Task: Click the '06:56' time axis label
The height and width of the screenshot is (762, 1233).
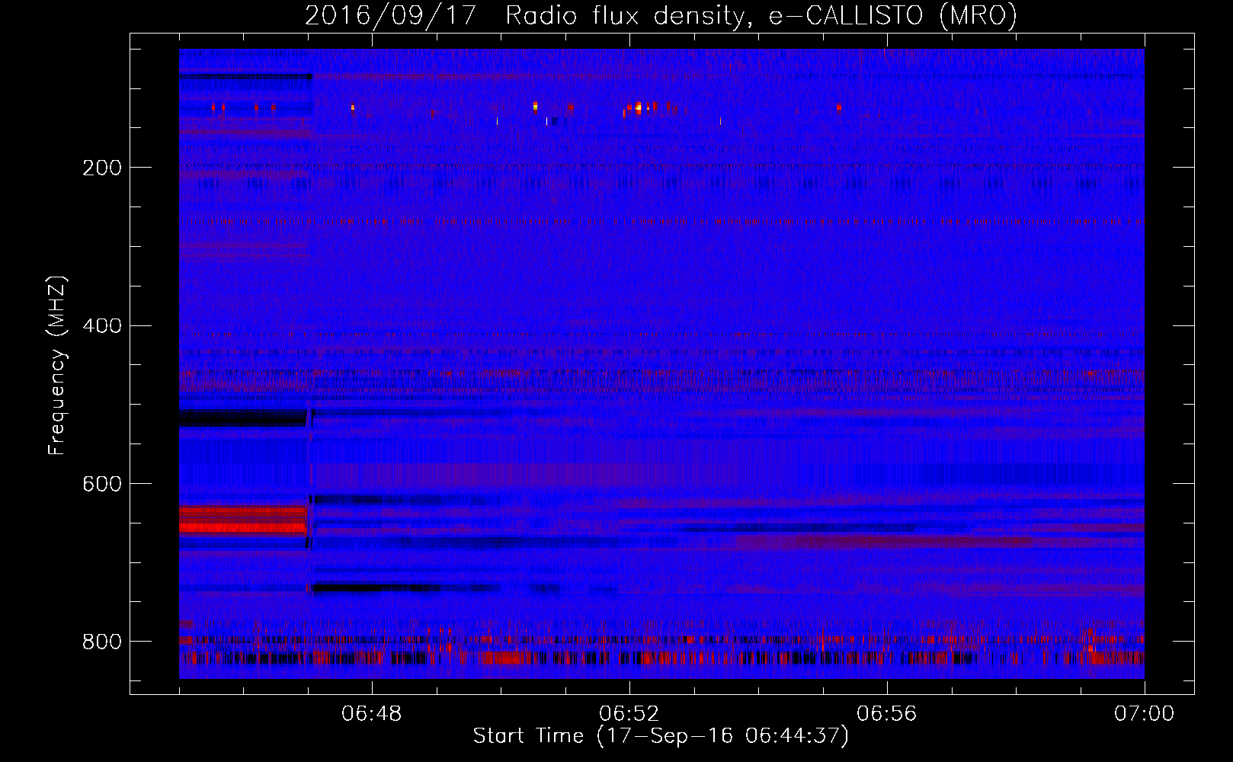Action: pyautogui.click(x=887, y=714)
